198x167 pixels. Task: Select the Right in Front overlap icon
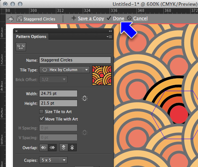pyautogui.click(x=52, y=148)
